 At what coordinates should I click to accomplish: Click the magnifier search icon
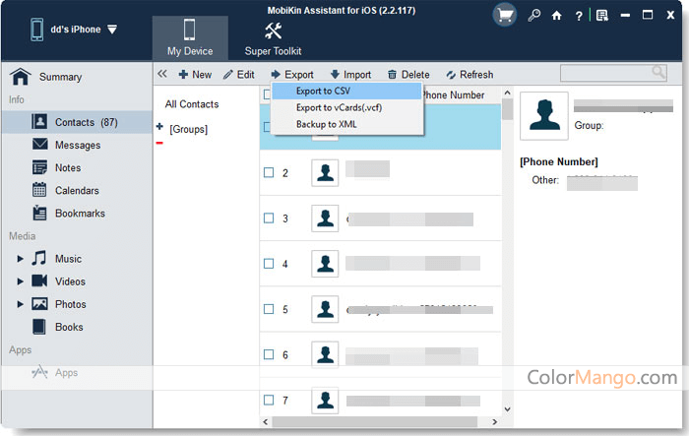[x=658, y=72]
